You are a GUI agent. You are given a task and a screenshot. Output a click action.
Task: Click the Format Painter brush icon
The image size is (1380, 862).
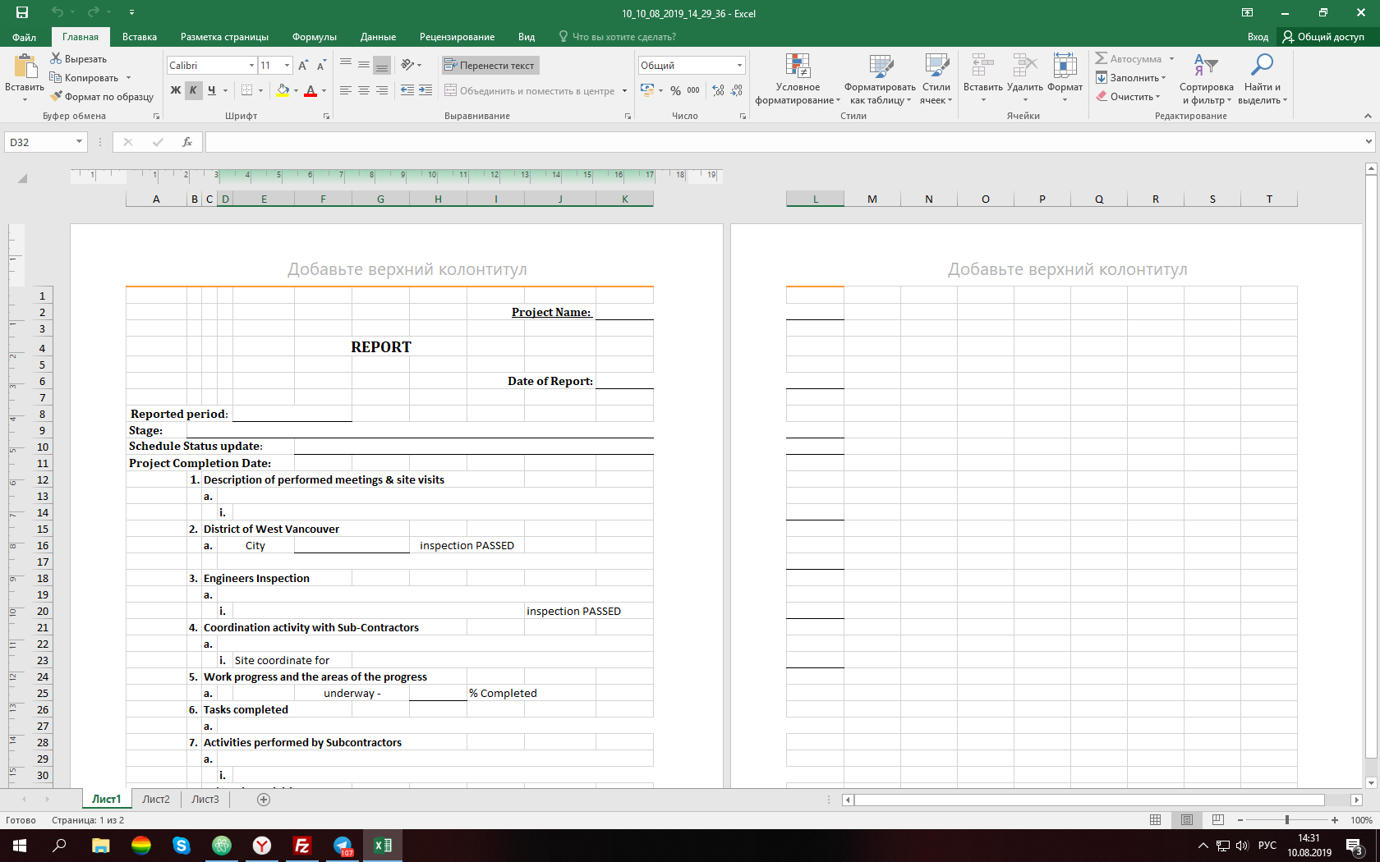(x=56, y=96)
